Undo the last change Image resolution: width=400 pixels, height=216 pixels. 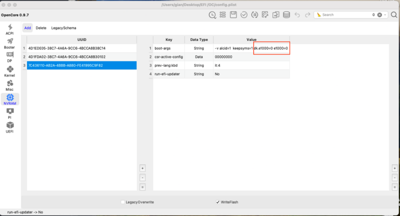[x=297, y=15]
